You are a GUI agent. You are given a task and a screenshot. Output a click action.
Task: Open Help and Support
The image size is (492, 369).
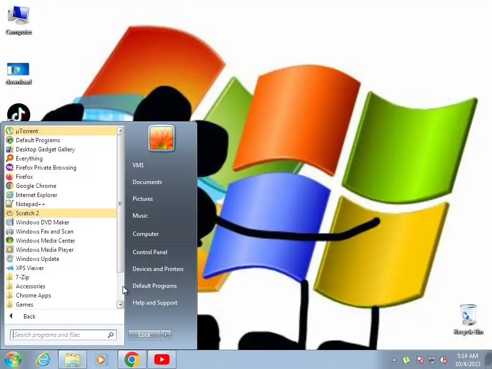(x=155, y=303)
